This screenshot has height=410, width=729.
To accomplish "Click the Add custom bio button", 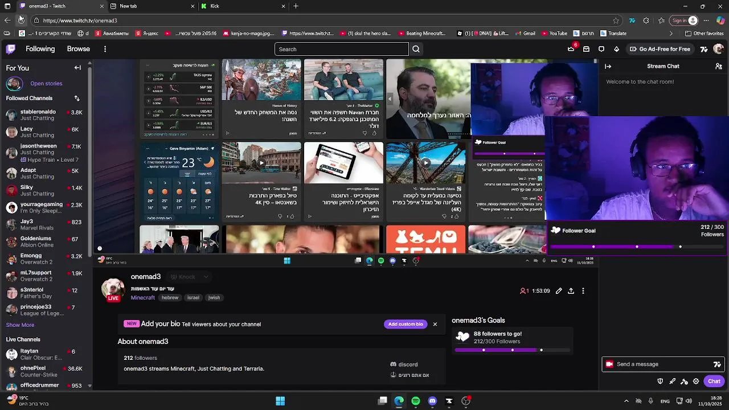I will coord(406,324).
